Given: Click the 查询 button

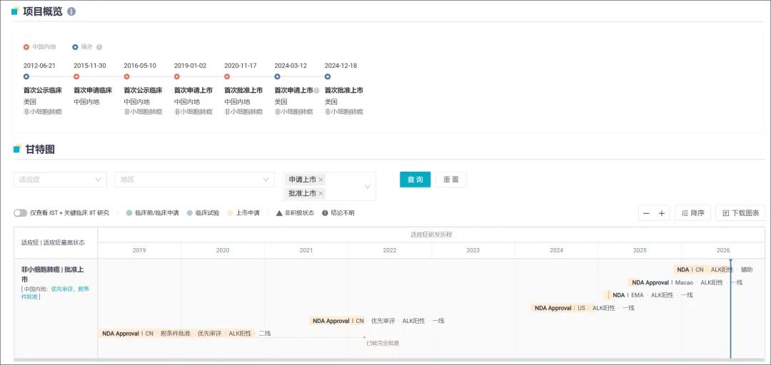Looking at the screenshot, I should [415, 180].
